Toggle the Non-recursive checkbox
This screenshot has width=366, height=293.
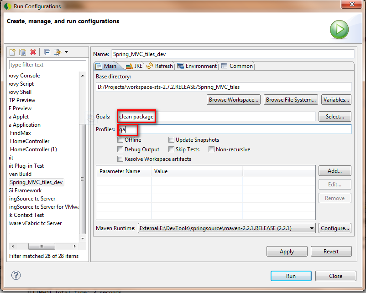211,149
